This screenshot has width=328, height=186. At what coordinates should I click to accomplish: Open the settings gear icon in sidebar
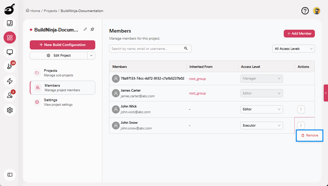coord(10,110)
